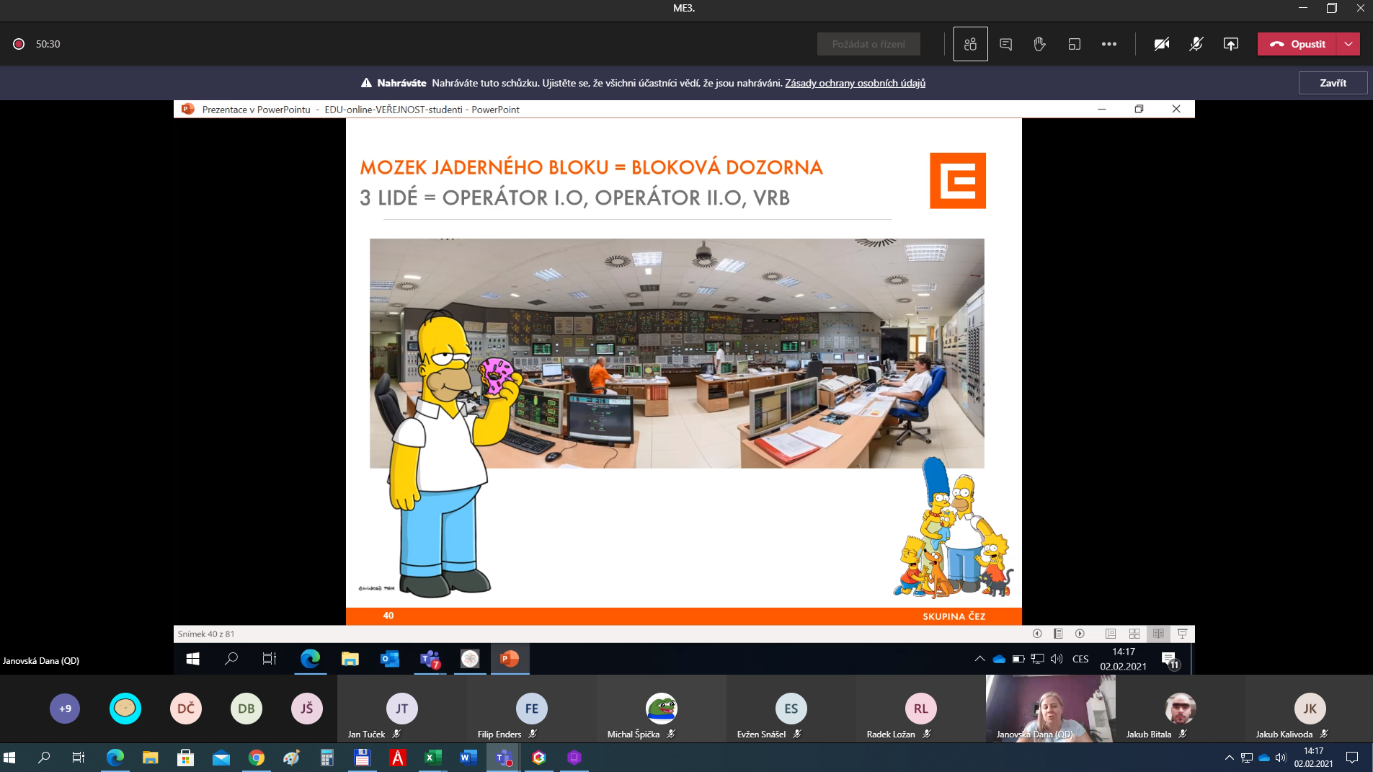Open Adobe Acrobat on local taskbar
The image size is (1373, 772).
point(397,758)
